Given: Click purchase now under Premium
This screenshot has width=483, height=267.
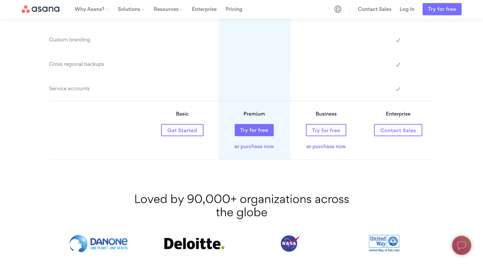Looking at the screenshot, I should (x=257, y=146).
